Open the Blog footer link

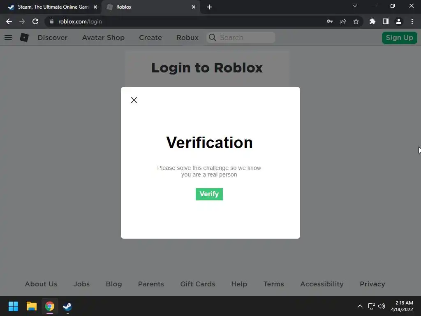pos(114,284)
